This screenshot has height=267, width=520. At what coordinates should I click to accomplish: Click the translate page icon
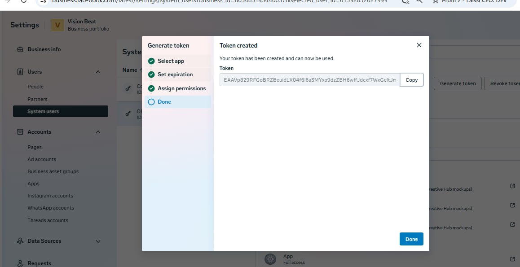pos(405,1)
